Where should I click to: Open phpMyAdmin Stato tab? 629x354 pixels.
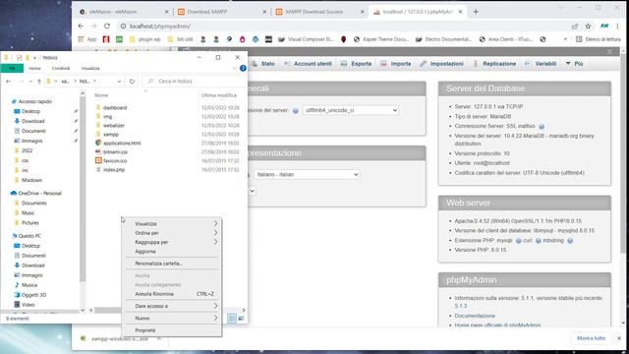[263, 64]
